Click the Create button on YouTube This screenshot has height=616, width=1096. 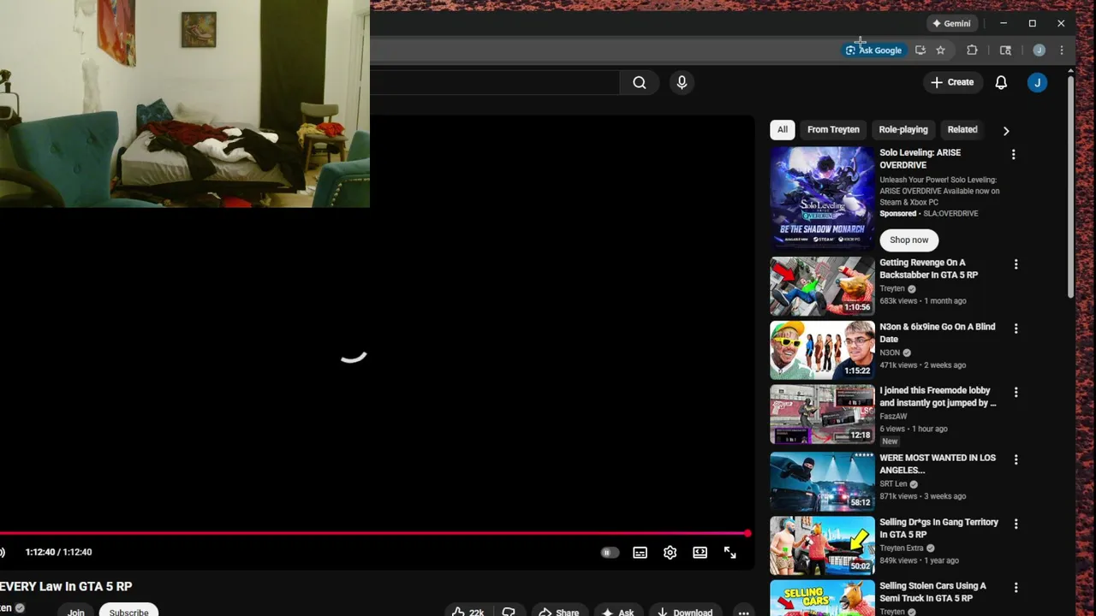tap(952, 82)
